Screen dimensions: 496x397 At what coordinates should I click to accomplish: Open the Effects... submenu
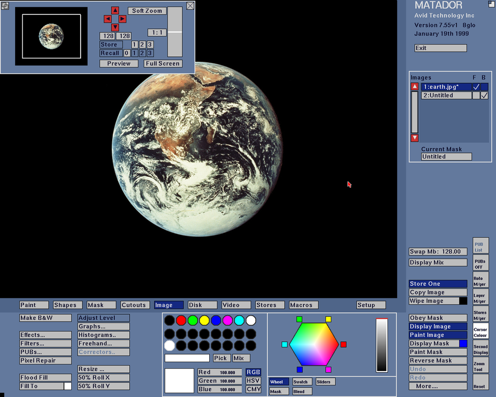click(x=45, y=335)
